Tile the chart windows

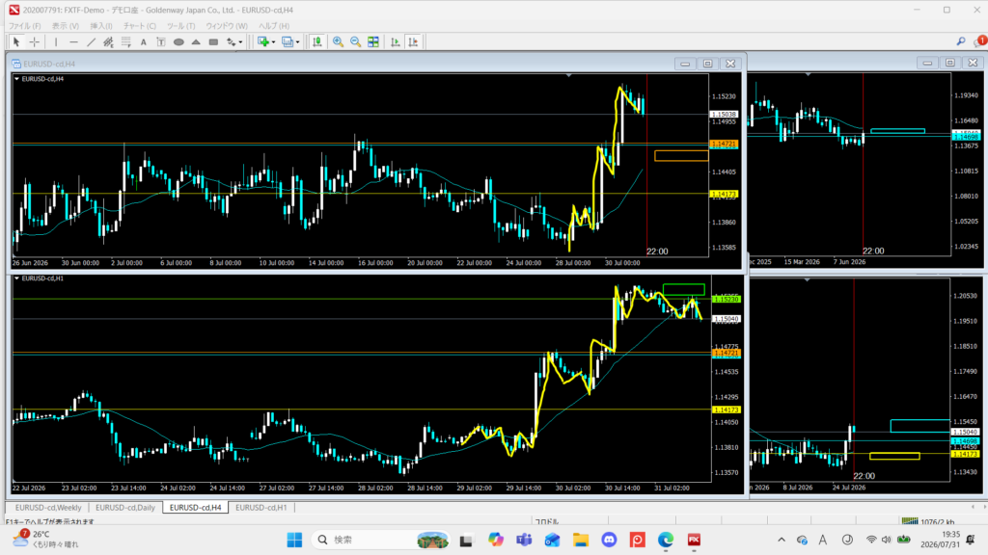[x=373, y=42]
